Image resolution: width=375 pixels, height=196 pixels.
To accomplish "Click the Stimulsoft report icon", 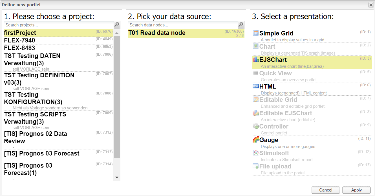I will coord(256,153).
